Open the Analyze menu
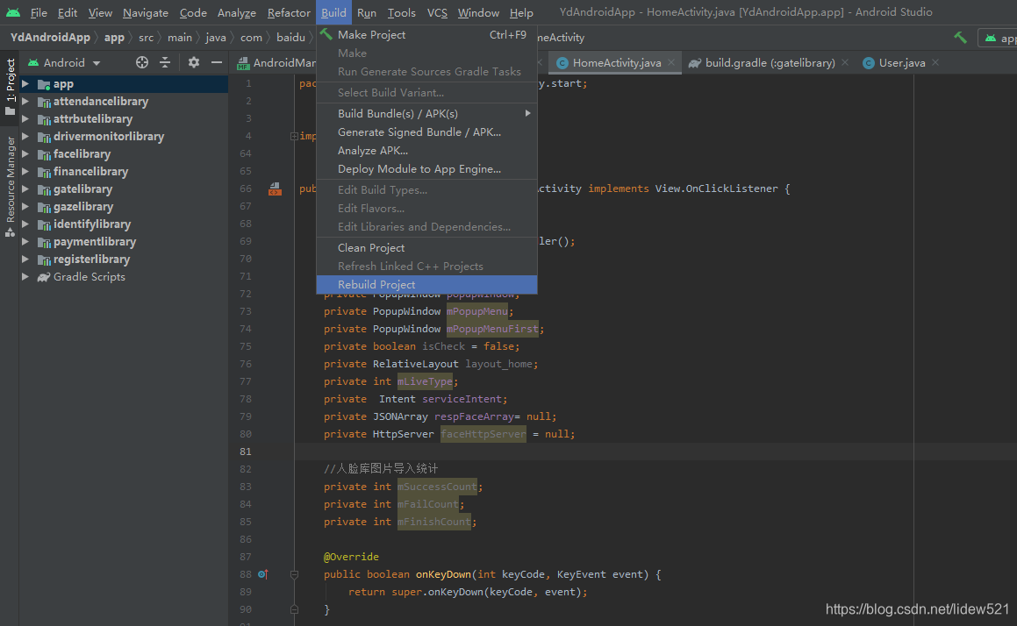The image size is (1017, 626). pos(237,12)
